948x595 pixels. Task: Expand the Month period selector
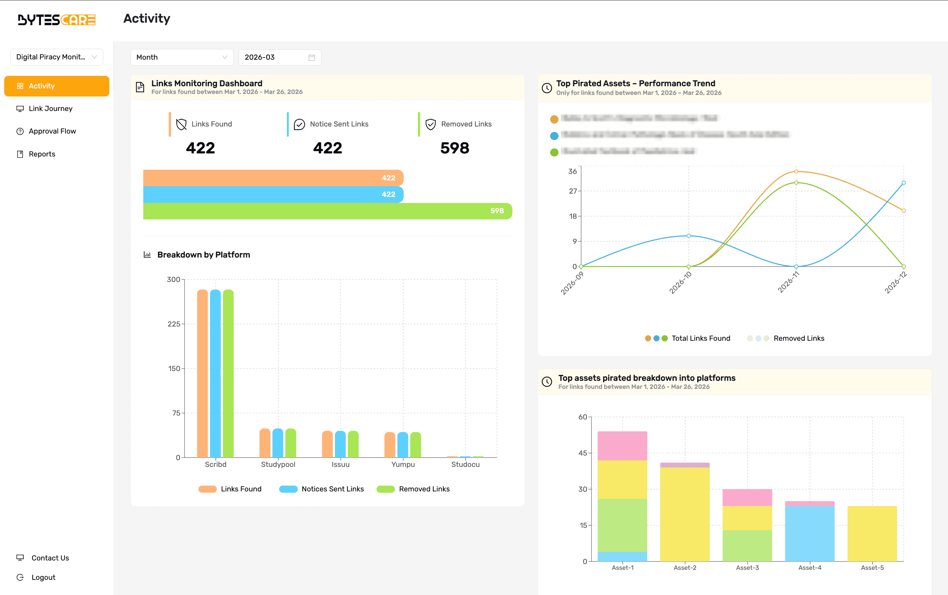pos(181,57)
